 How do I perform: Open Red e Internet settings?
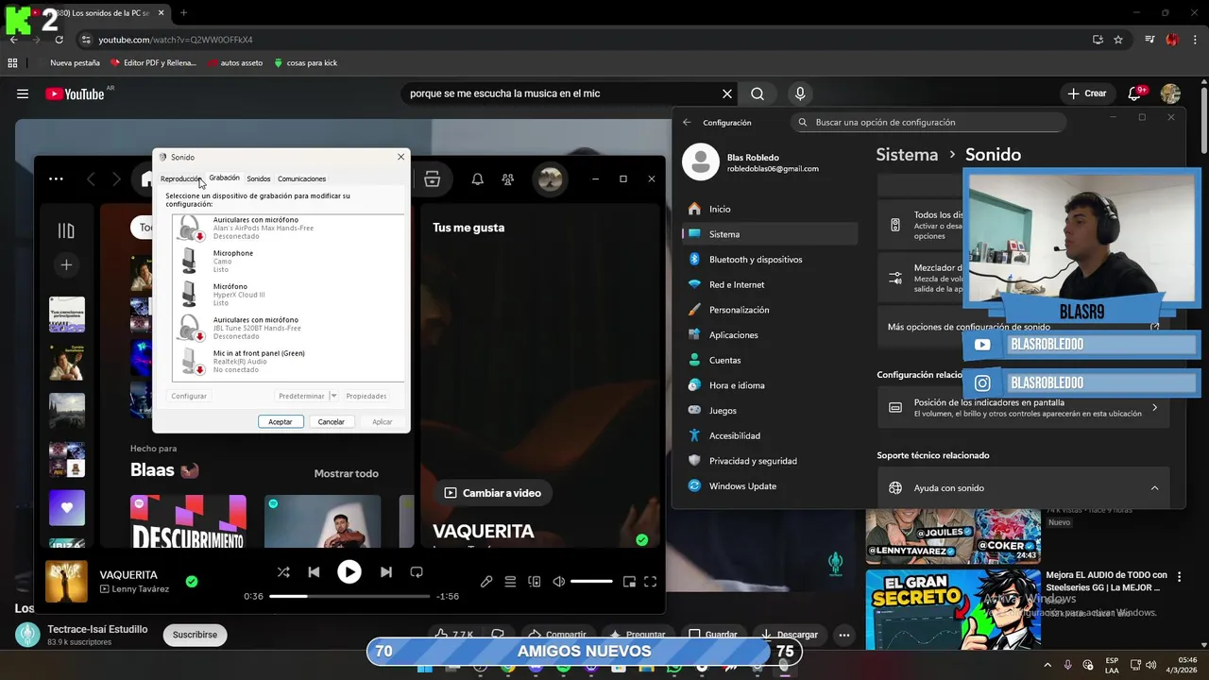coord(770,284)
